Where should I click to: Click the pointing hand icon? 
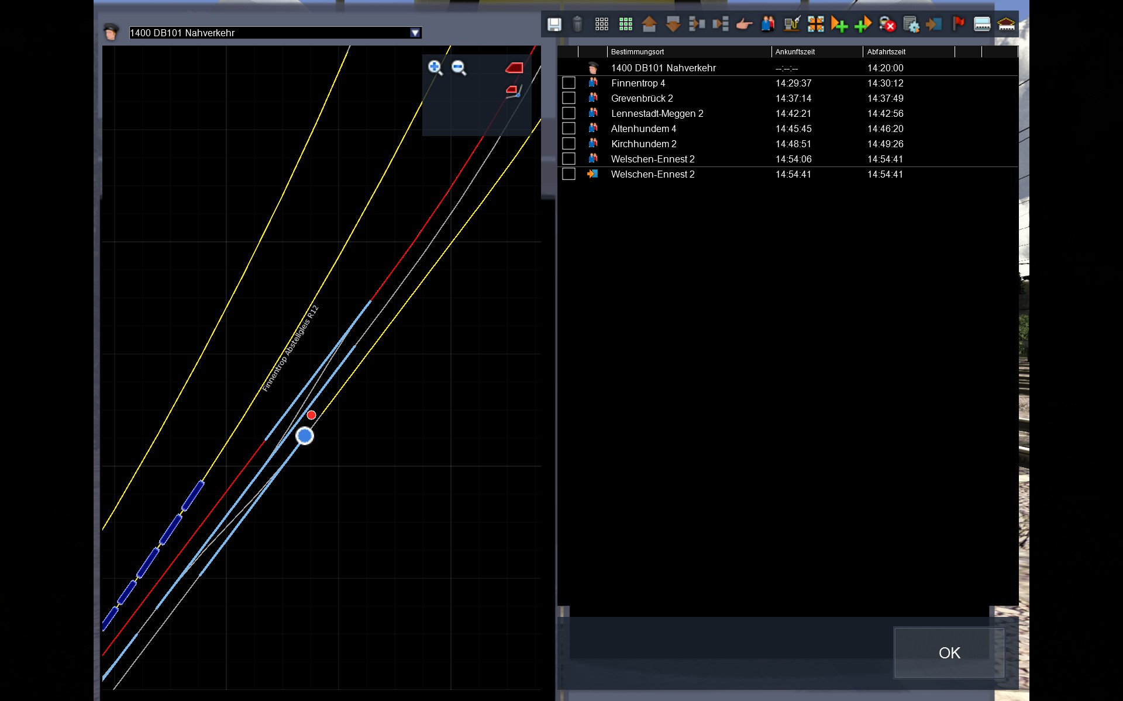tap(744, 24)
